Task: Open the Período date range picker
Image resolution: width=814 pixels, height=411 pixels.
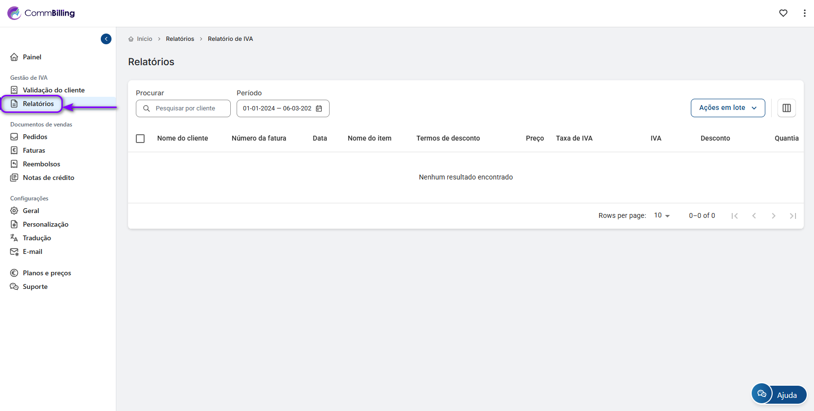Action: pos(277,108)
